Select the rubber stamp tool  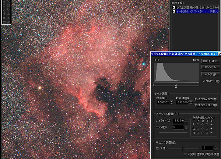point(8,14)
